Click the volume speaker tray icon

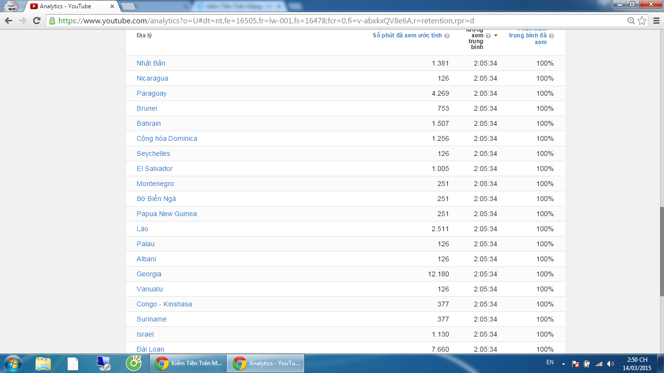[611, 363]
